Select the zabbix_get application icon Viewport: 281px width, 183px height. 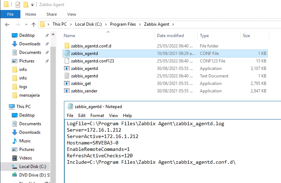click(67, 83)
